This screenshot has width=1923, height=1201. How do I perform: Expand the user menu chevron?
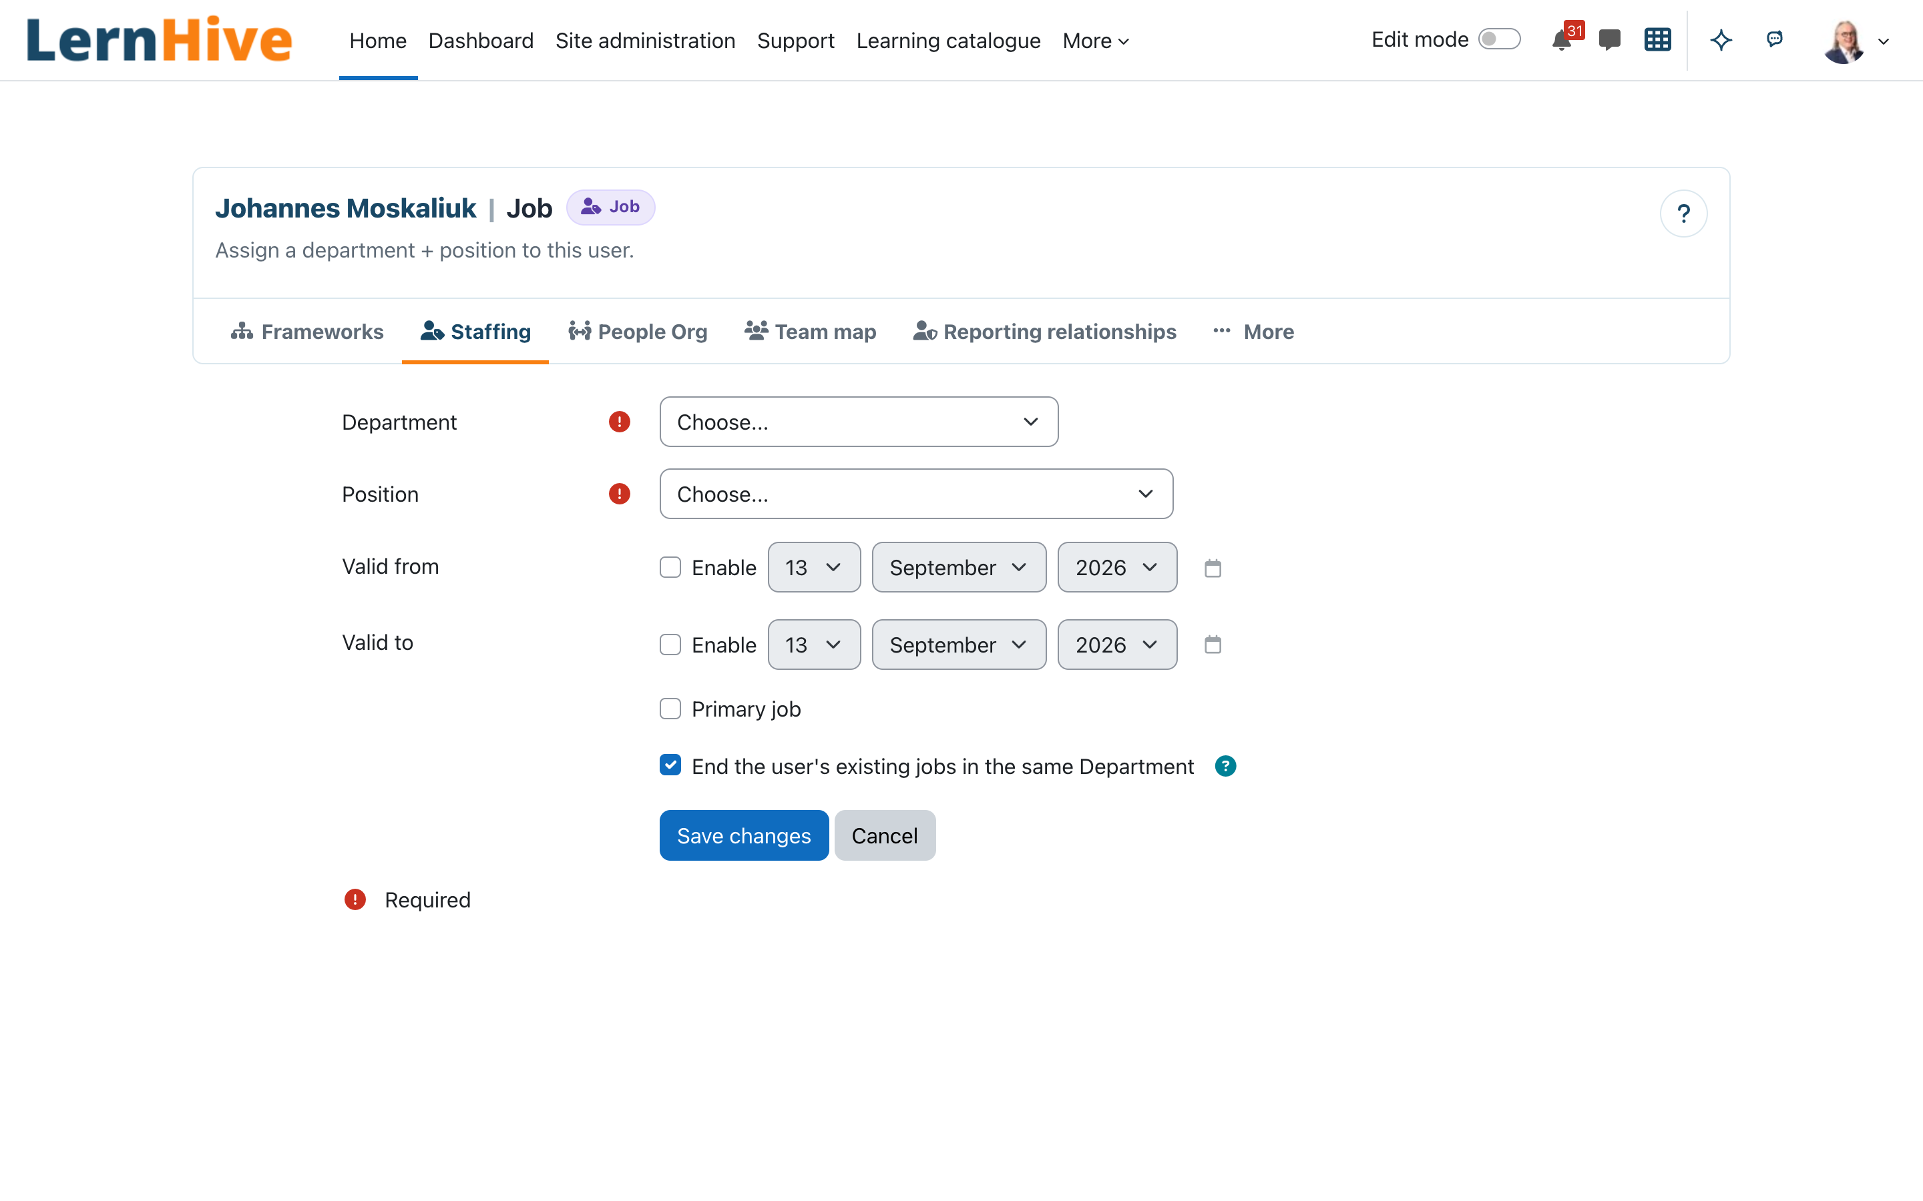[1883, 41]
